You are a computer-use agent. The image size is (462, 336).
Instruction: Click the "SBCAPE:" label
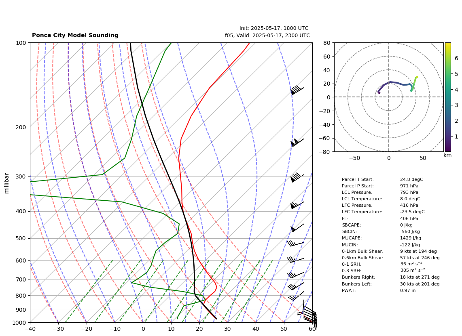(x=351, y=225)
